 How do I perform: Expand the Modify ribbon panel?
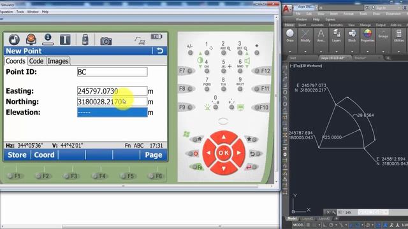pyautogui.click(x=305, y=52)
